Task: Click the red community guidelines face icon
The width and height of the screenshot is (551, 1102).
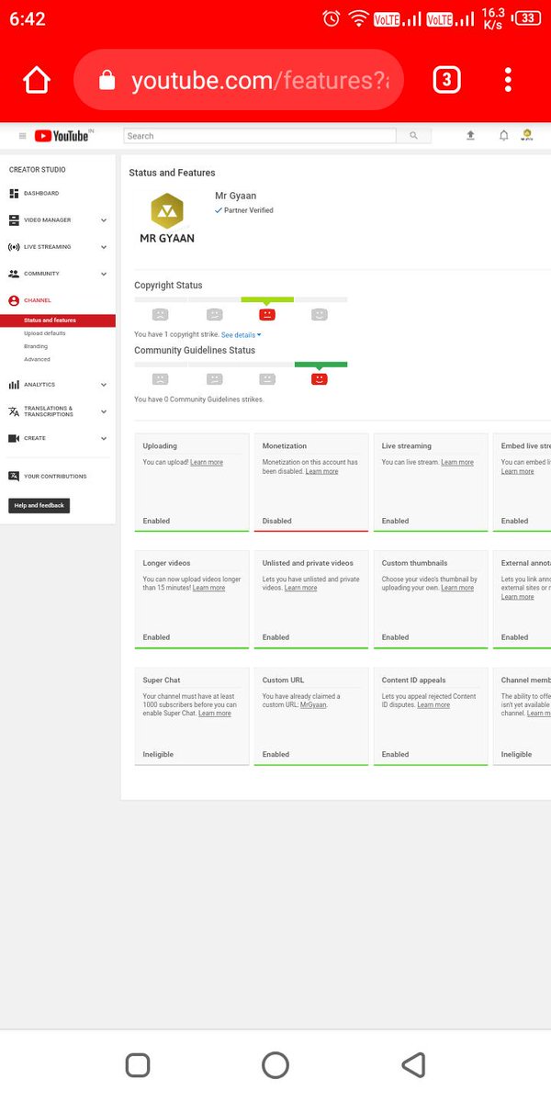Action: click(320, 378)
